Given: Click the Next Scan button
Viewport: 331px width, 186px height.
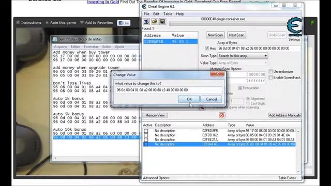Looking at the screenshot, I should [236, 35].
